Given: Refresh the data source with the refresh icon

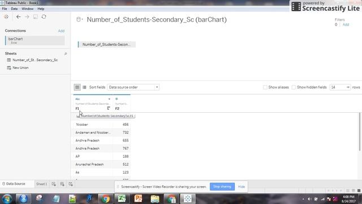Looking at the screenshot, I should pyautogui.click(x=44, y=16).
